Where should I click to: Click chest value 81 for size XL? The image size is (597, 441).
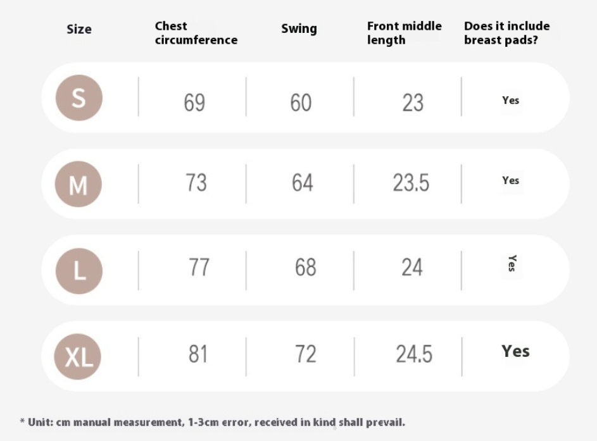pos(198,354)
